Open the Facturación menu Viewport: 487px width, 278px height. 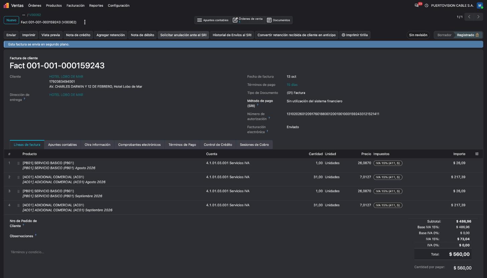pos(76,5)
